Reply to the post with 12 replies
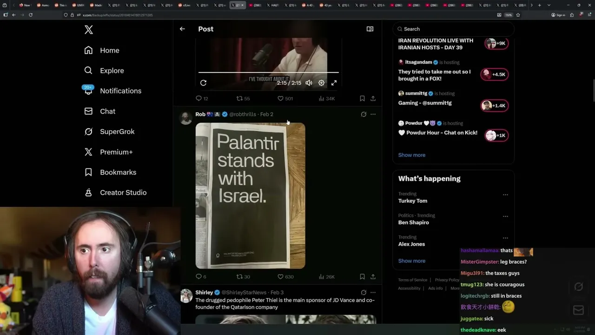Viewport: 595px width, 335px height. (x=202, y=99)
